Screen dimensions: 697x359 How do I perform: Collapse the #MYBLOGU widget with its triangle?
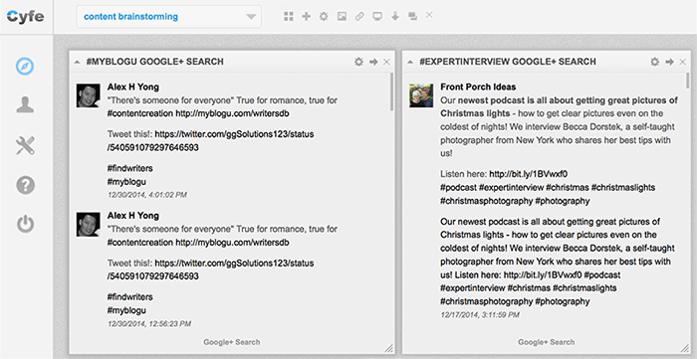(78, 62)
